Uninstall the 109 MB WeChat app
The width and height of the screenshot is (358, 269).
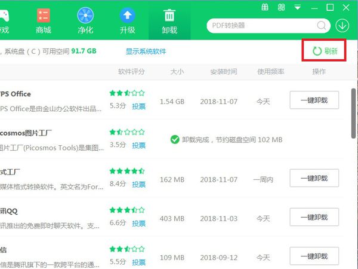pos(314,256)
